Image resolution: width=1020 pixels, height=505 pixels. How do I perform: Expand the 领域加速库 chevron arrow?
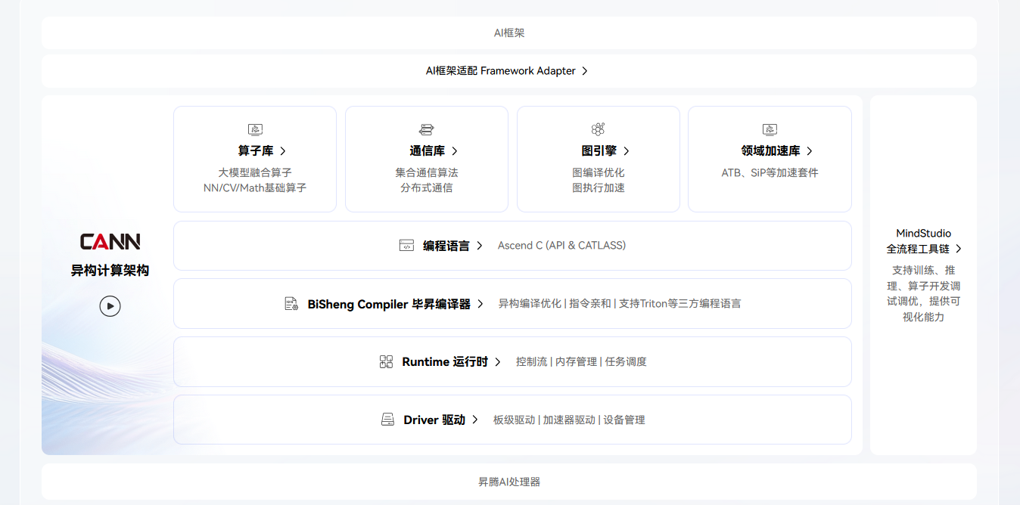810,151
